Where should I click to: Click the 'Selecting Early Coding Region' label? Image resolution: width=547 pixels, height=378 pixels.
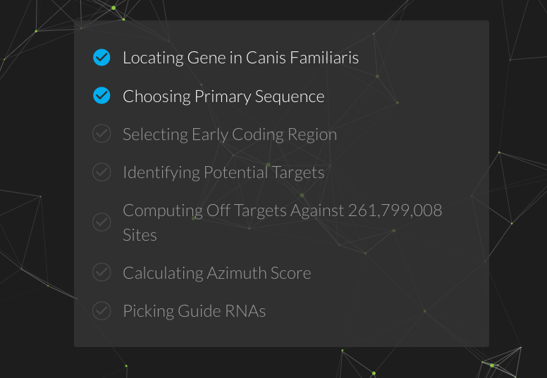230,134
